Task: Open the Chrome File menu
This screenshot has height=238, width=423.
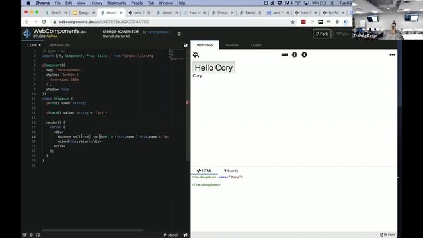Action: pyautogui.click(x=58, y=3)
